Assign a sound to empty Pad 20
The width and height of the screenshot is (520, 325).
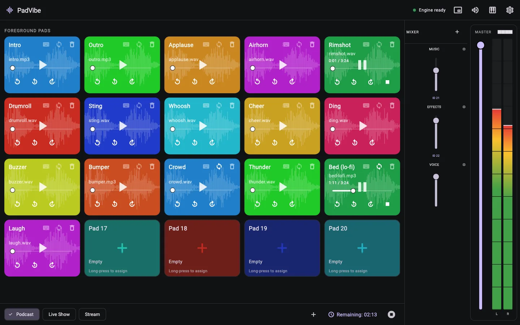[362, 248]
